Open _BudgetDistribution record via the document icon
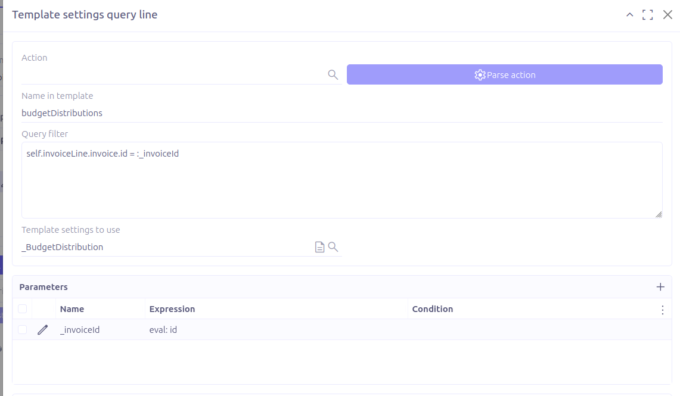The height and width of the screenshot is (396, 680). [x=319, y=246]
